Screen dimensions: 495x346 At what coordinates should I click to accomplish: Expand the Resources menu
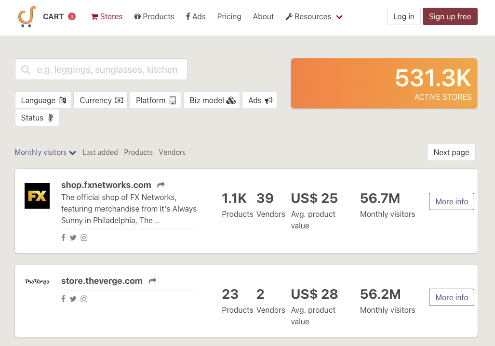(x=314, y=16)
